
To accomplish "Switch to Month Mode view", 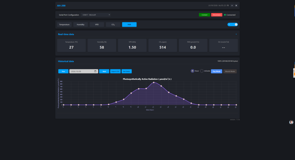I will 230,71.
